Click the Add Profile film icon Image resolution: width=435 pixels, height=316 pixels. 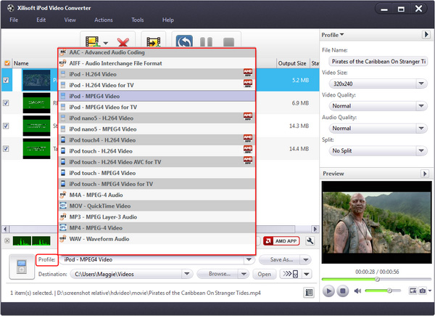coord(154,42)
